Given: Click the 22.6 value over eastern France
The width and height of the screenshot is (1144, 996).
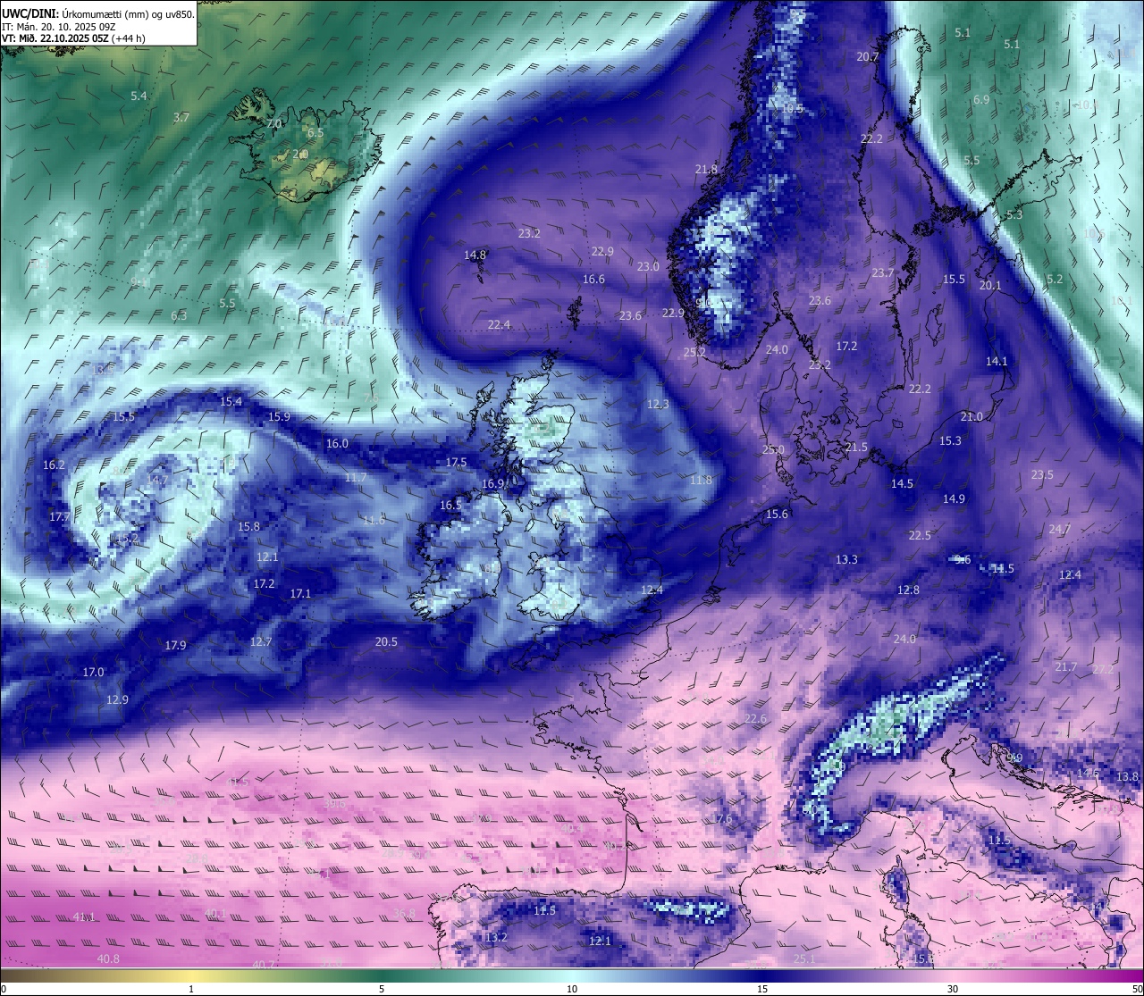Looking at the screenshot, I should [x=755, y=718].
